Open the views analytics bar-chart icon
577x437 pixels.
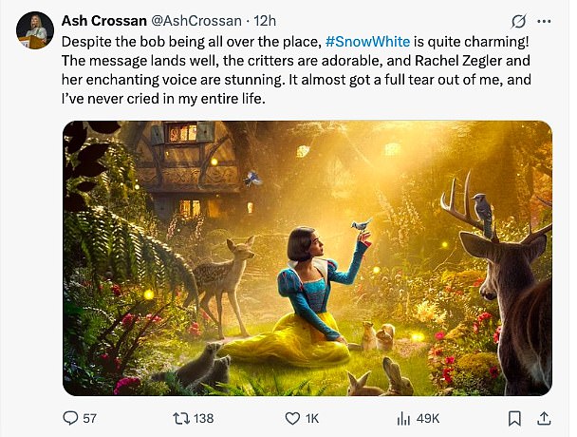pos(402,417)
